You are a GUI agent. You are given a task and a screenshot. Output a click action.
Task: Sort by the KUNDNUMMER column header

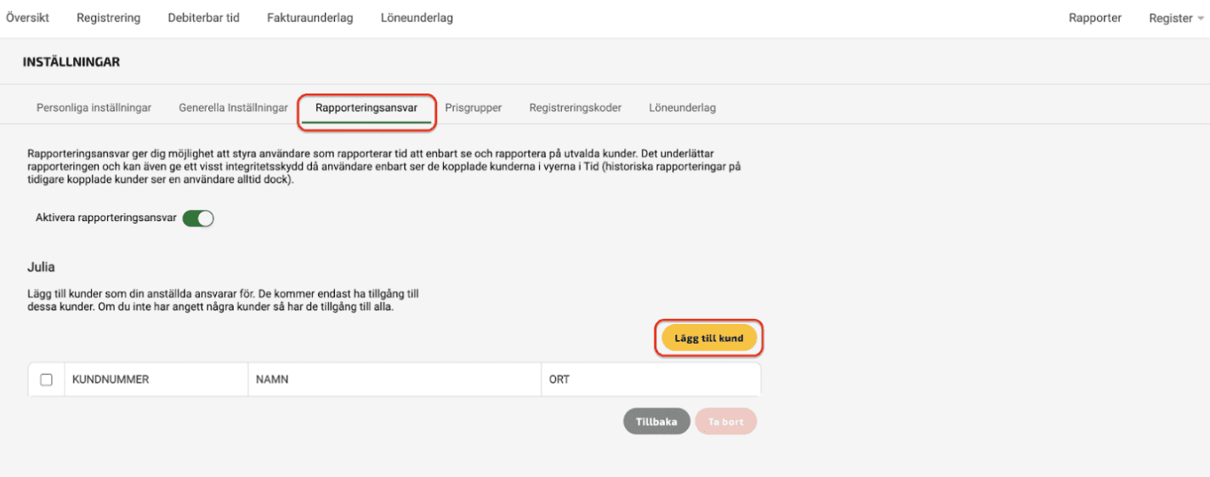[111, 380]
